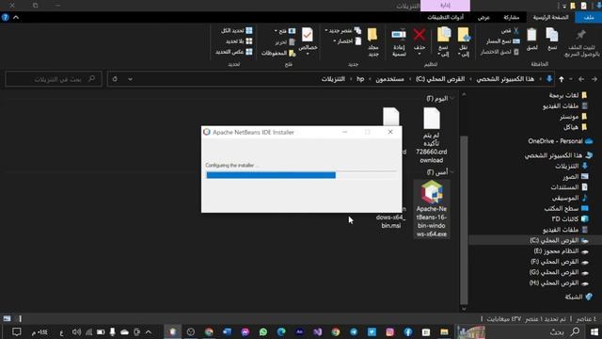602x339 pixels.
Task: Click Select none (بلا تحديد)
Action: (239, 41)
